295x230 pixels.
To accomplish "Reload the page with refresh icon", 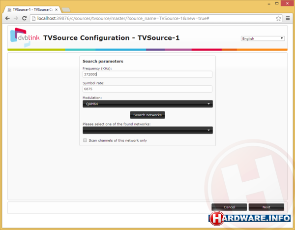I will (x=24, y=18).
